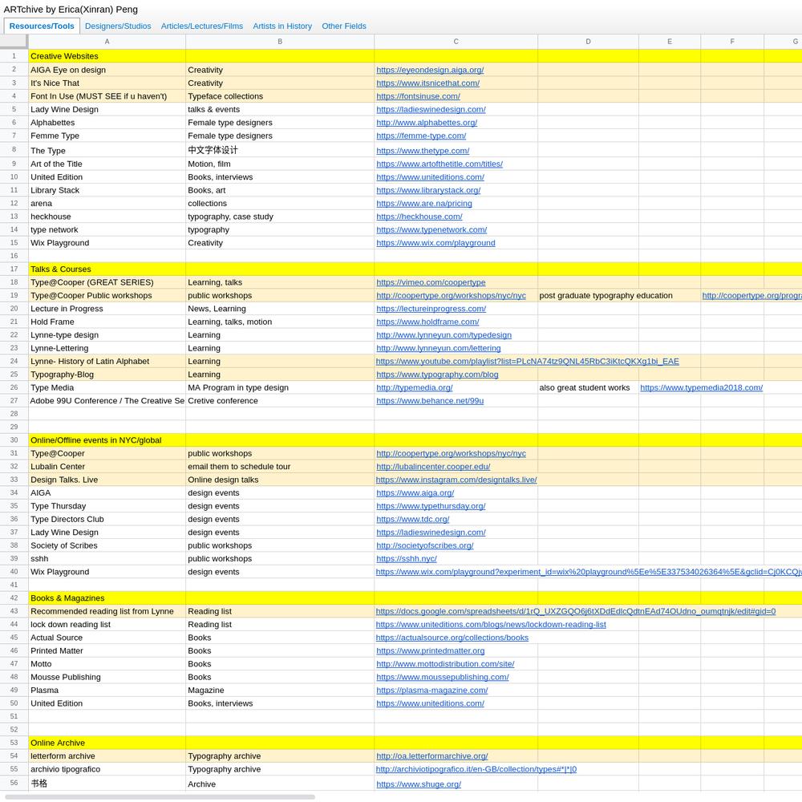Open the Artists in History tab
The width and height of the screenshot is (802, 802).
click(x=282, y=26)
